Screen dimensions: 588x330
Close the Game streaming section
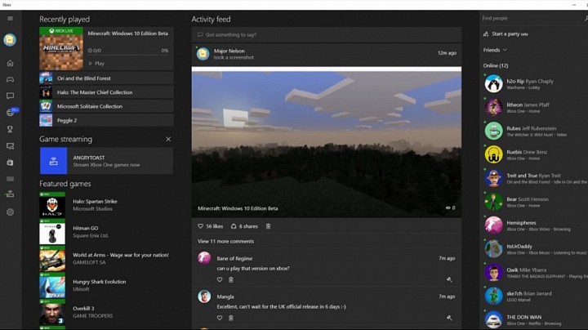tap(168, 139)
